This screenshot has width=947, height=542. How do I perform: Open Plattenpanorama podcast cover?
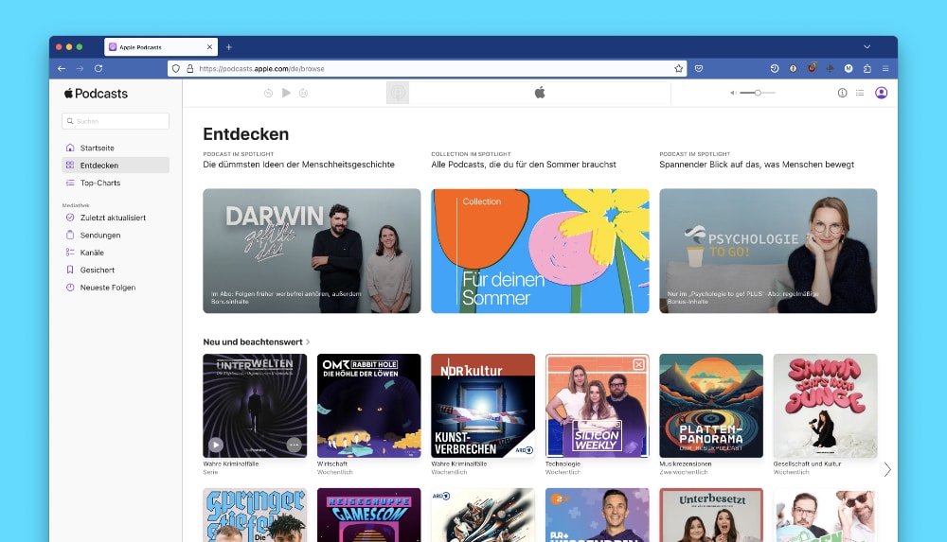(711, 406)
